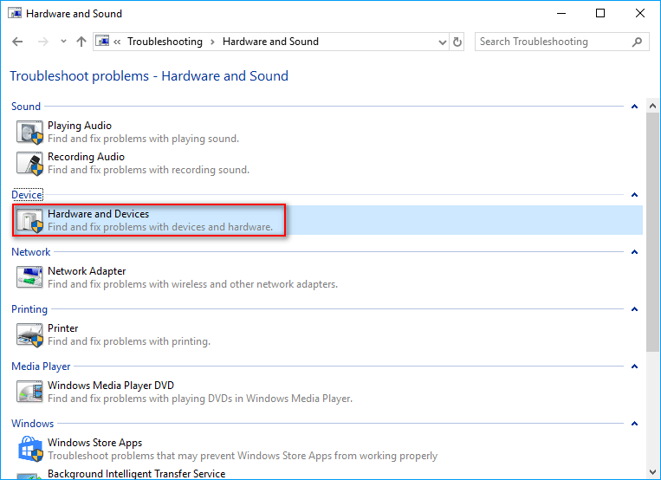This screenshot has width=661, height=480.
Task: Click the search magnifier icon
Action: tap(637, 42)
